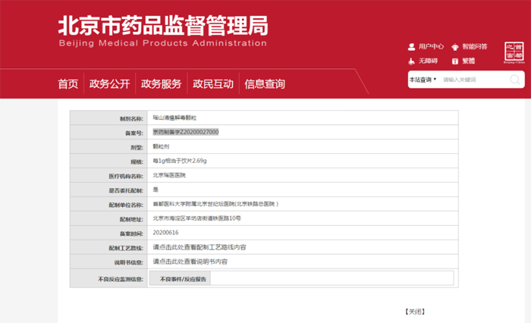
Task: Go to 首页 in navigation bar
Action: [x=68, y=84]
